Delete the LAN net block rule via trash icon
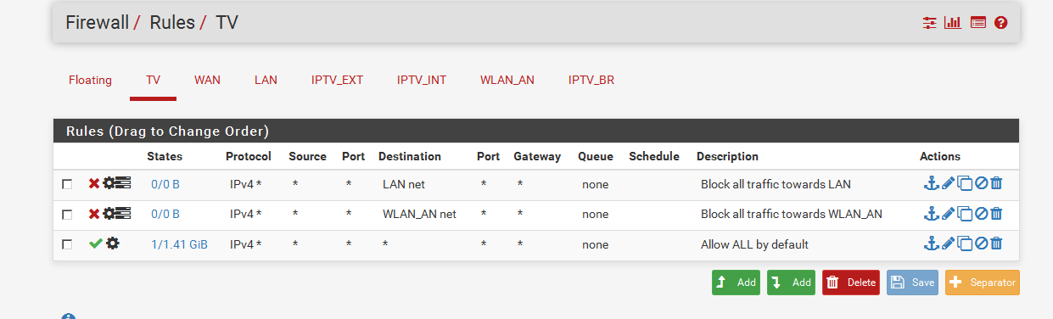 996,183
